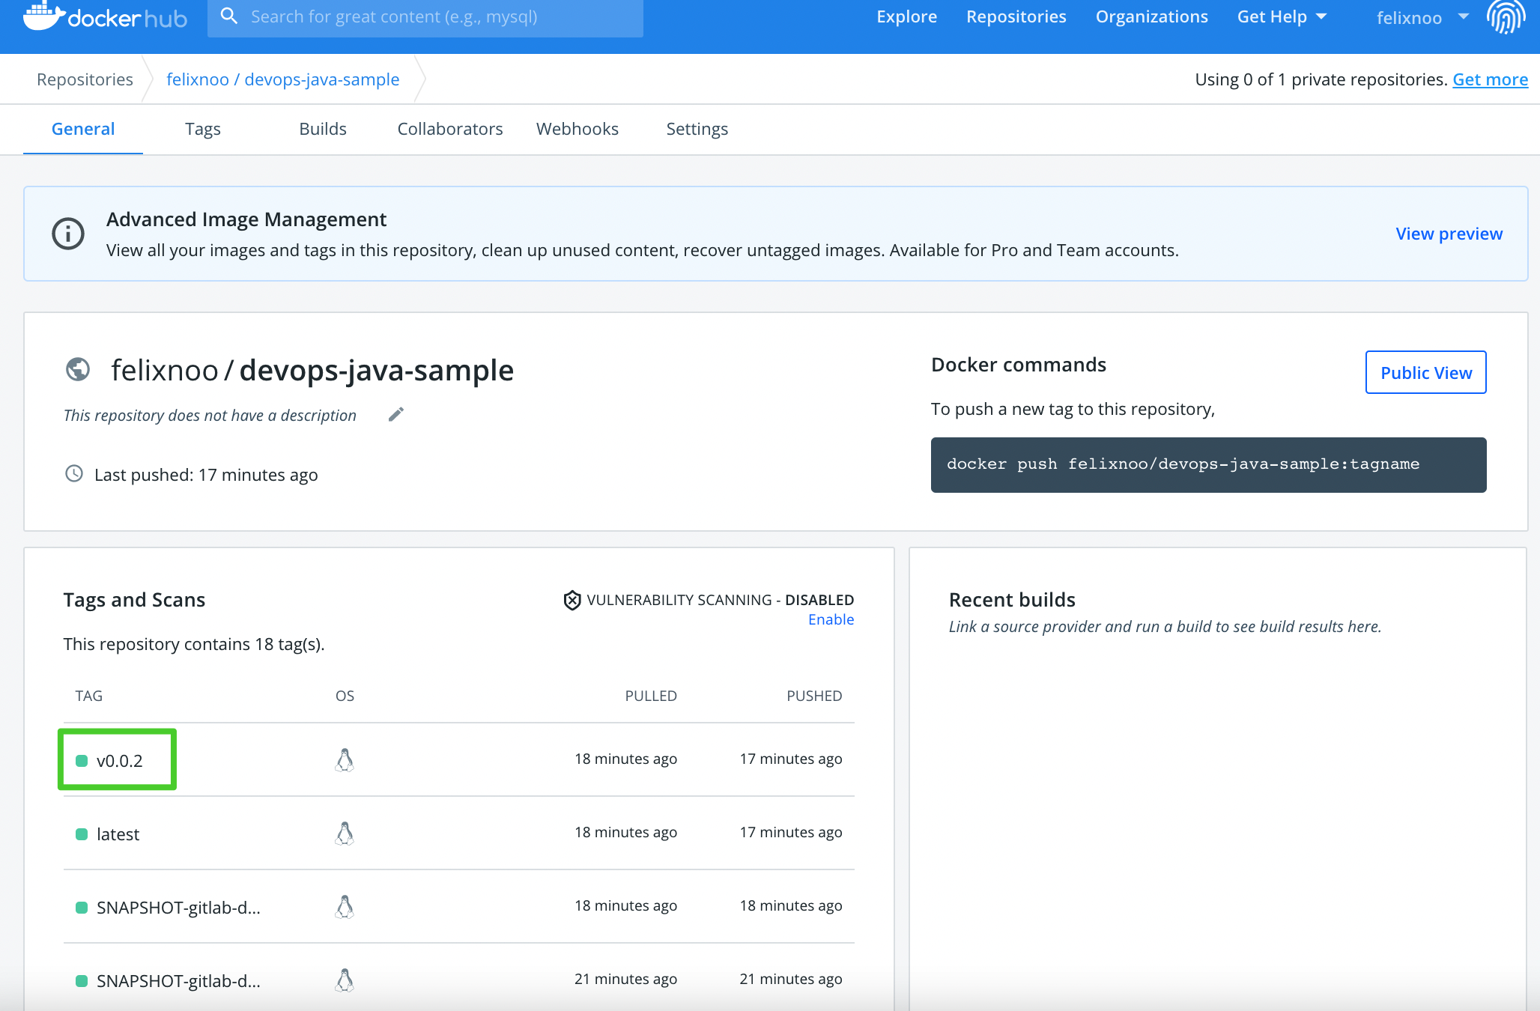Expand the Get Help dropdown

coord(1282,16)
